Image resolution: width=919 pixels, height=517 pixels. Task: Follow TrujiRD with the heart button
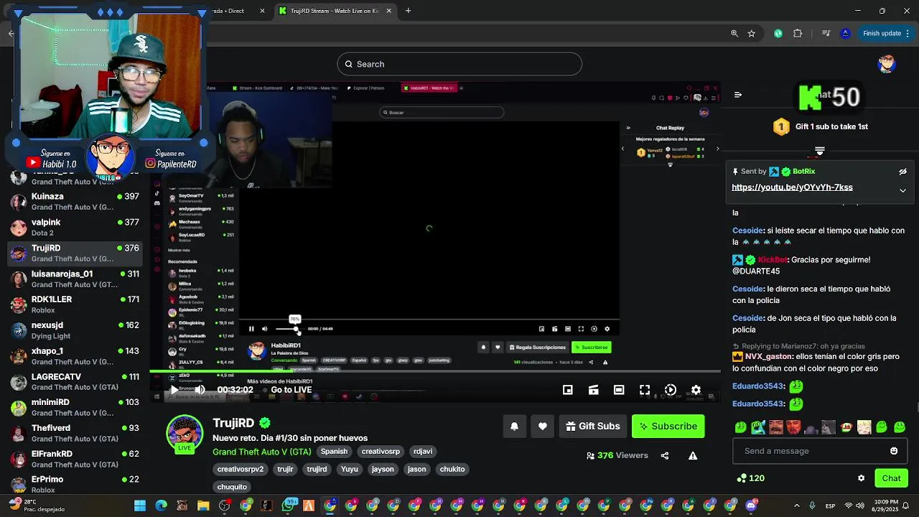tap(543, 427)
